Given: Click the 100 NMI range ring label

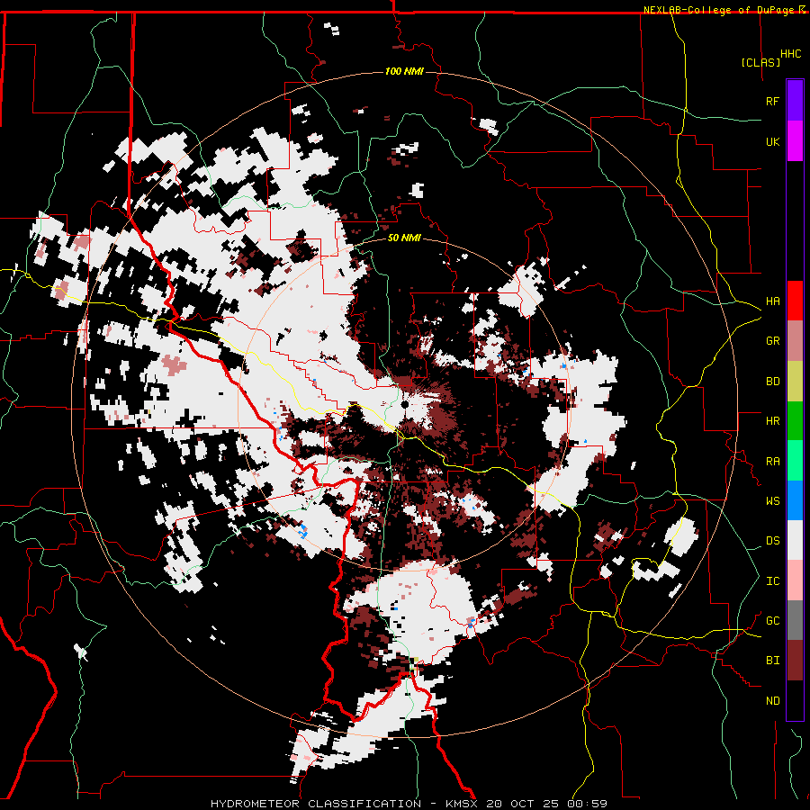Looking at the screenshot, I should pos(404,71).
